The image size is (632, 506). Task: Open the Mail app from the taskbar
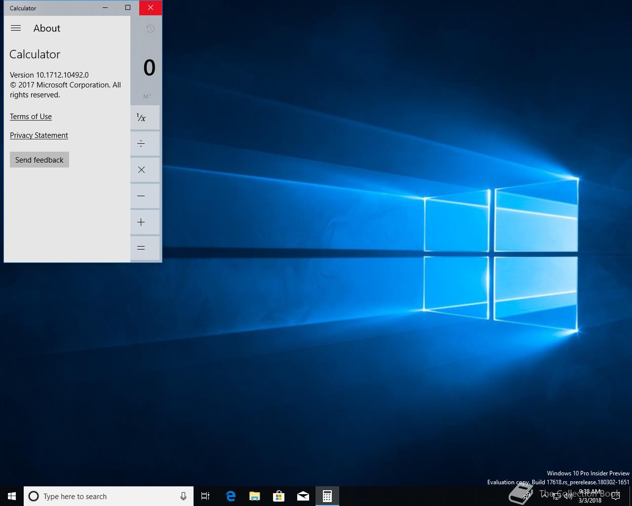(x=303, y=496)
